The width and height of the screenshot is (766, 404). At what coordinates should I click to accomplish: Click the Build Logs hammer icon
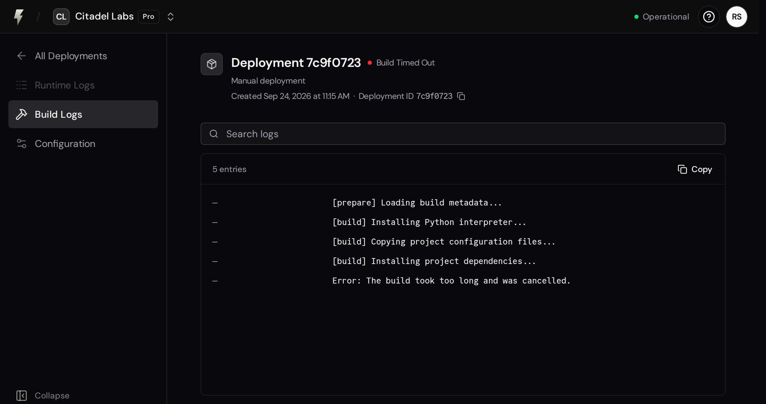tap(22, 114)
